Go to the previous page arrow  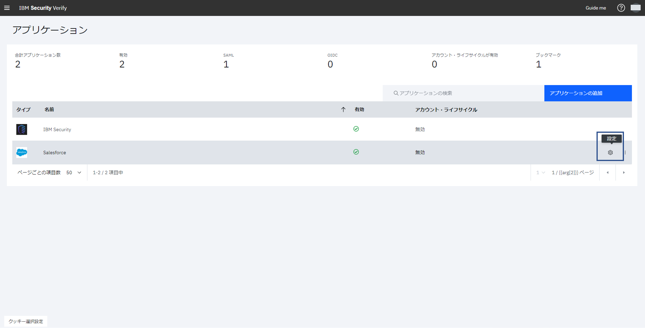tap(608, 173)
